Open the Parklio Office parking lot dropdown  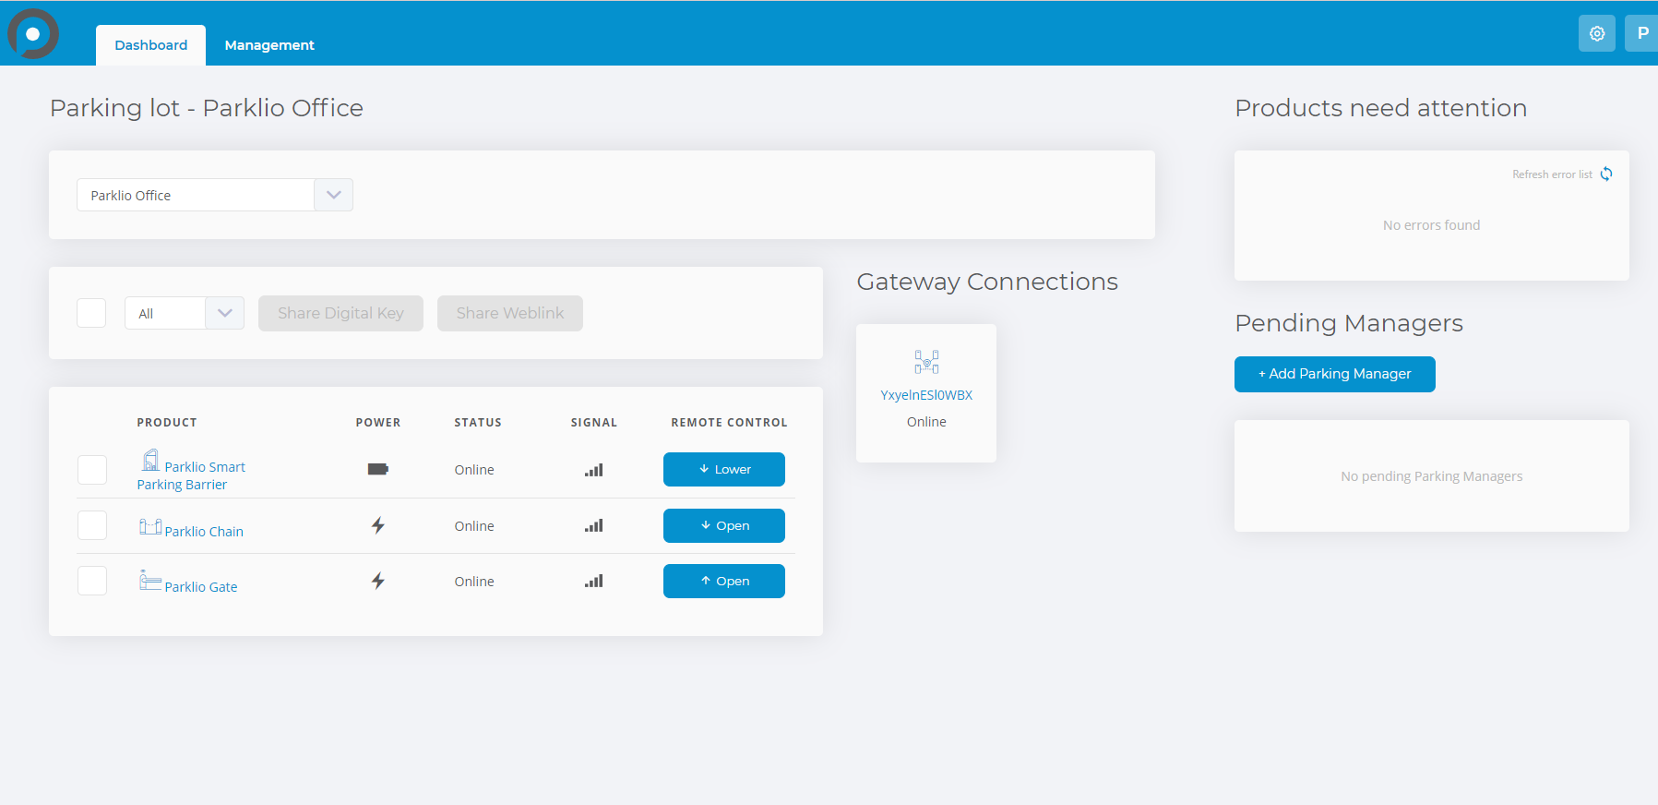[x=215, y=195]
